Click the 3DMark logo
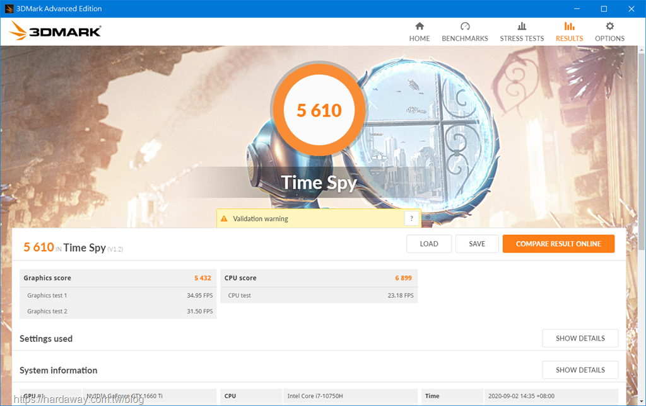 (56, 31)
